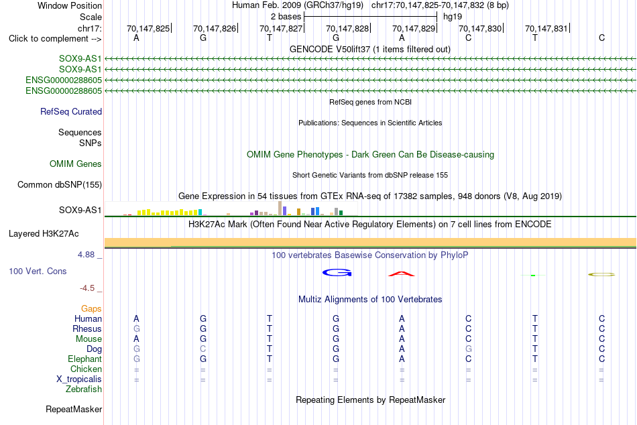The width and height of the screenshot is (637, 425).
Task: Click position label 70,147,829 on ruler
Action: (x=414, y=28)
